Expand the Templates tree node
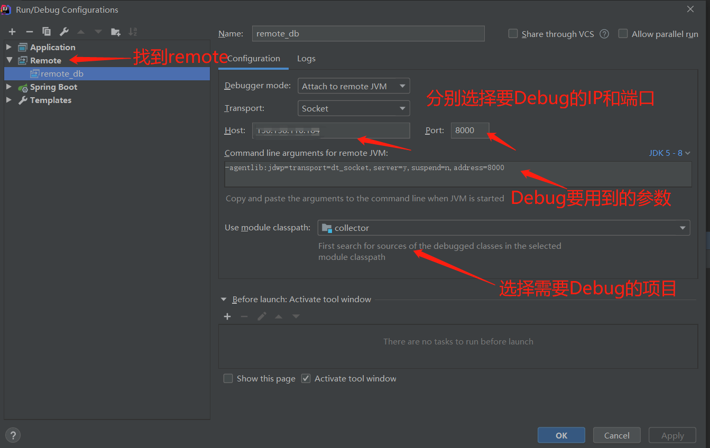 [9, 100]
